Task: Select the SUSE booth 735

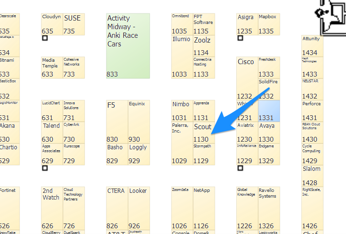Action: [x=74, y=24]
